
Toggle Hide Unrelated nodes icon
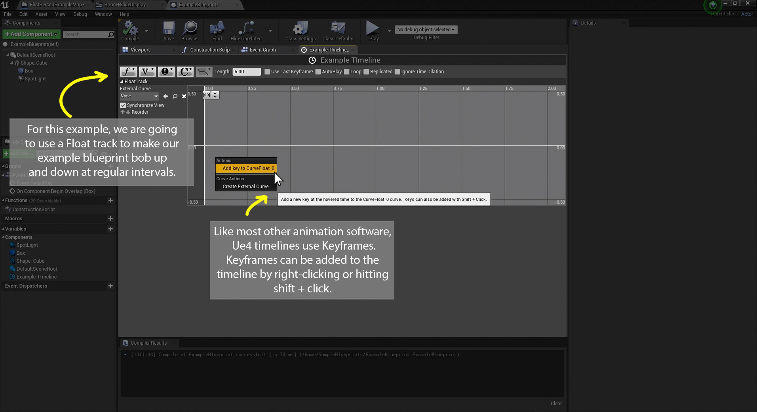[x=246, y=31]
